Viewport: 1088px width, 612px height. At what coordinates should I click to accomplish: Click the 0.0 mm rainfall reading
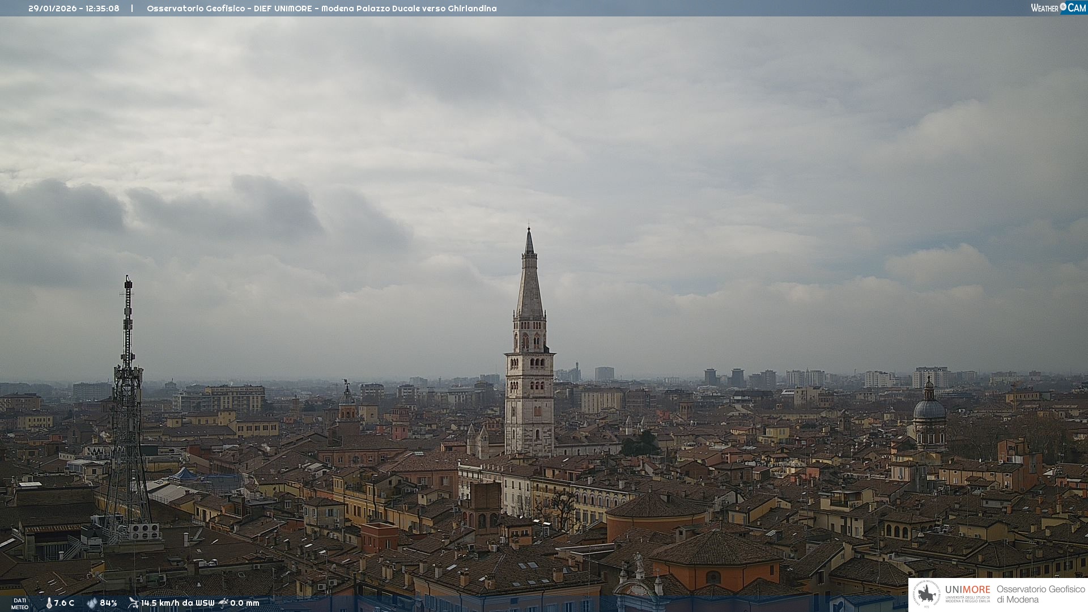pyautogui.click(x=245, y=603)
